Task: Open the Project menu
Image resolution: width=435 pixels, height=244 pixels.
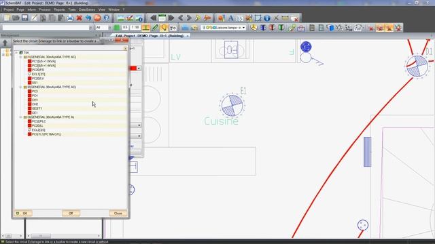Action: [9, 9]
